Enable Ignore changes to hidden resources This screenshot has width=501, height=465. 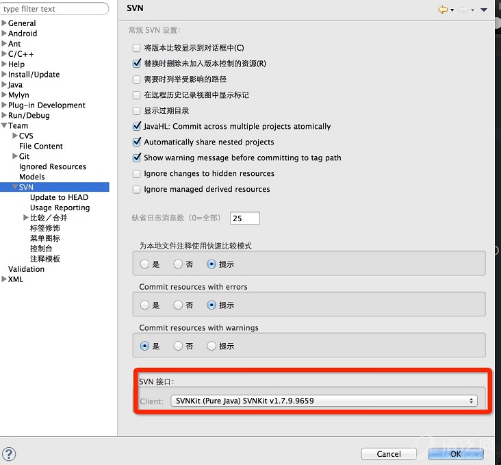(137, 174)
